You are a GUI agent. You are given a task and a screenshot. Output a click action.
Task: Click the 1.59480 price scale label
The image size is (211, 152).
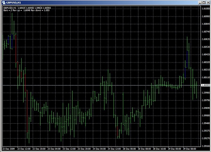coord(206,123)
